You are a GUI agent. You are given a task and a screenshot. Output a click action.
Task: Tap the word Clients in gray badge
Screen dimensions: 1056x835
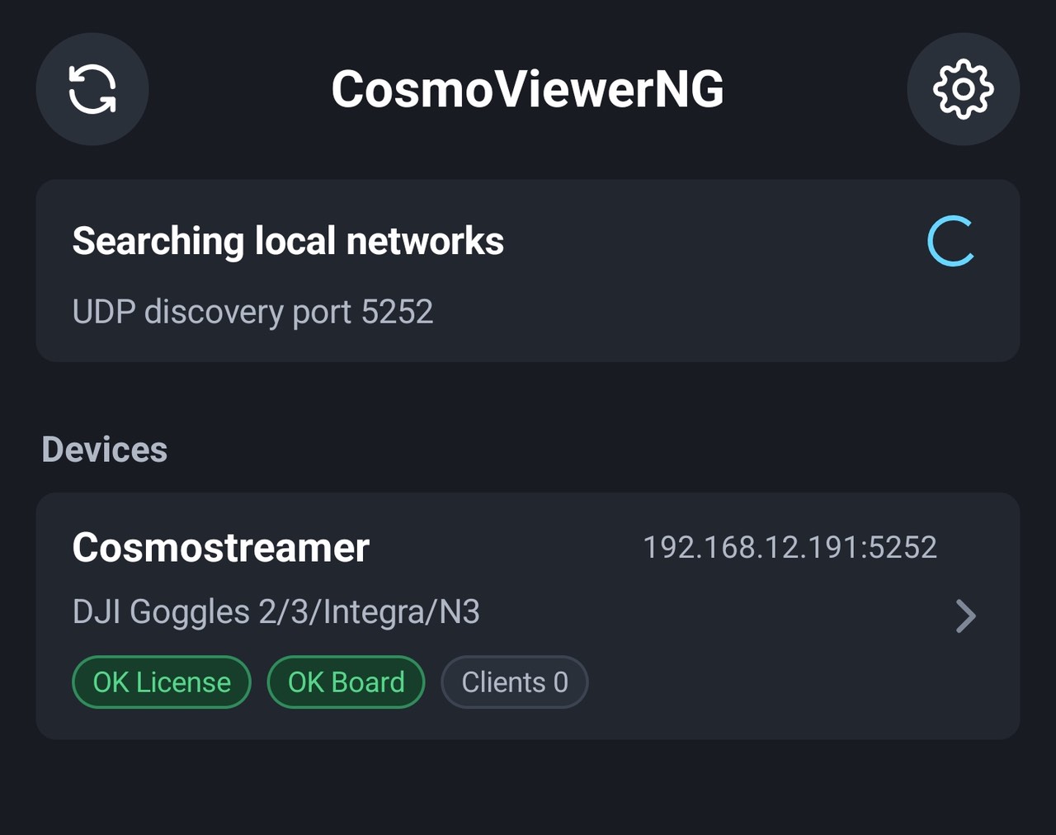tap(503, 682)
